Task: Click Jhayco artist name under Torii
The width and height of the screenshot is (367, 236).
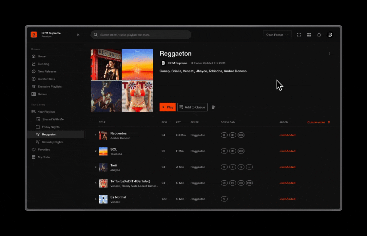Action: tap(115, 170)
